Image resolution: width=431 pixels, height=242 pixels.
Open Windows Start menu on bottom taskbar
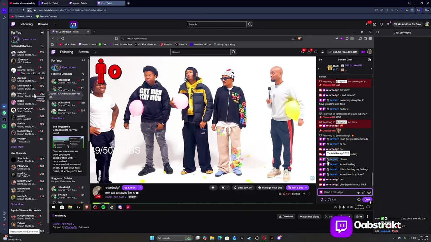(x=152, y=238)
